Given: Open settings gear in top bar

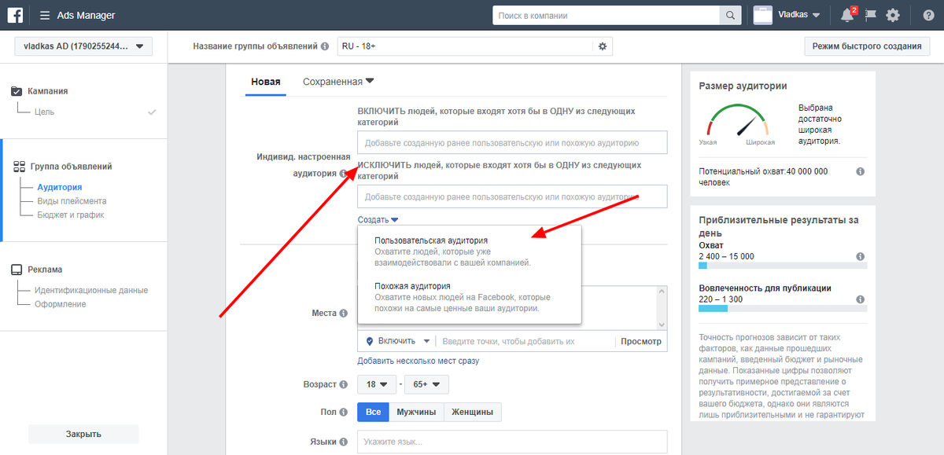Looking at the screenshot, I should coord(892,15).
